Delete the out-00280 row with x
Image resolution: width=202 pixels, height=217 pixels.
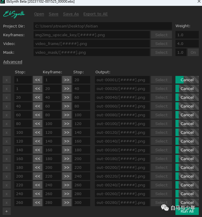coord(7,202)
